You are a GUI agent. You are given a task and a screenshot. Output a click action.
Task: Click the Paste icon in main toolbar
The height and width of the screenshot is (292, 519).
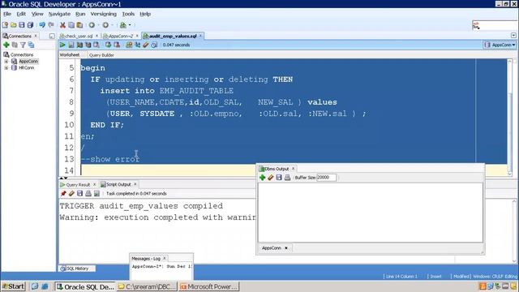click(x=79, y=25)
